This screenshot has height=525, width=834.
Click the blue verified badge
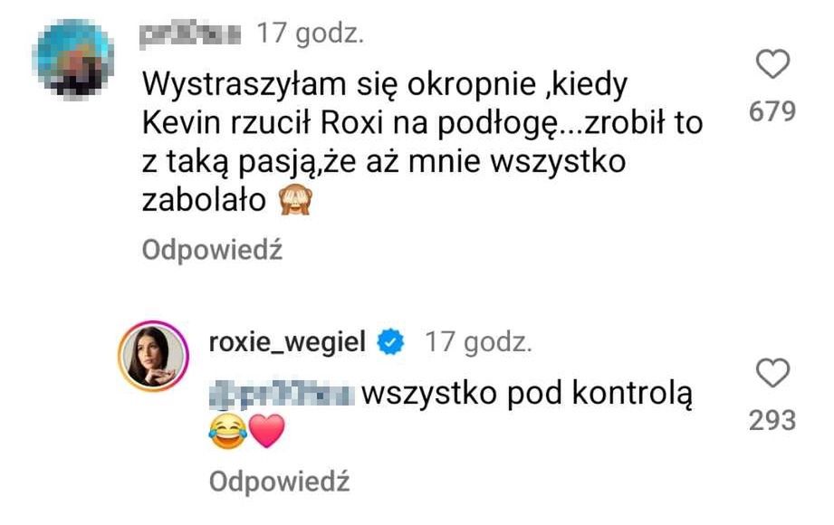click(391, 342)
